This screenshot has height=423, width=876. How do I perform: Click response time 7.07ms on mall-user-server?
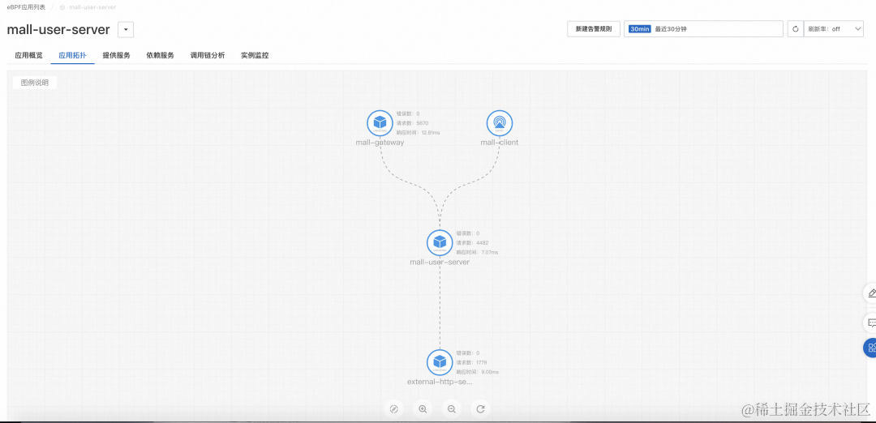click(x=477, y=252)
